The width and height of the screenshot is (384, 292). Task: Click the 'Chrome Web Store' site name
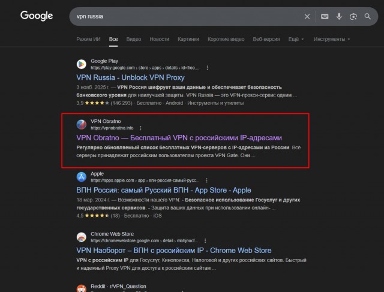(112, 234)
